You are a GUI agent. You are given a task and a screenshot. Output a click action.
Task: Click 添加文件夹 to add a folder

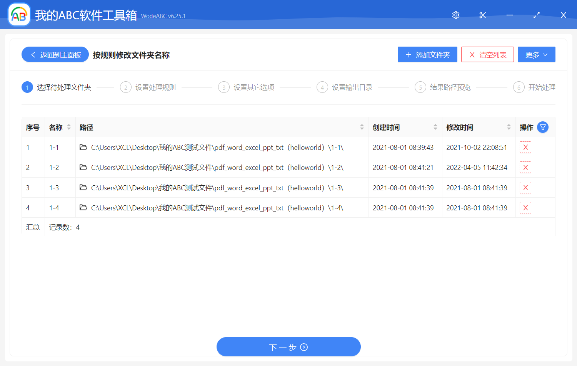(427, 54)
